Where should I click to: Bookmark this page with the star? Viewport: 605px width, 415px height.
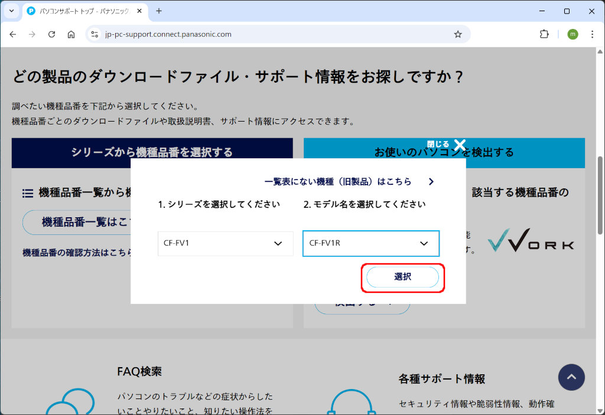tap(458, 34)
